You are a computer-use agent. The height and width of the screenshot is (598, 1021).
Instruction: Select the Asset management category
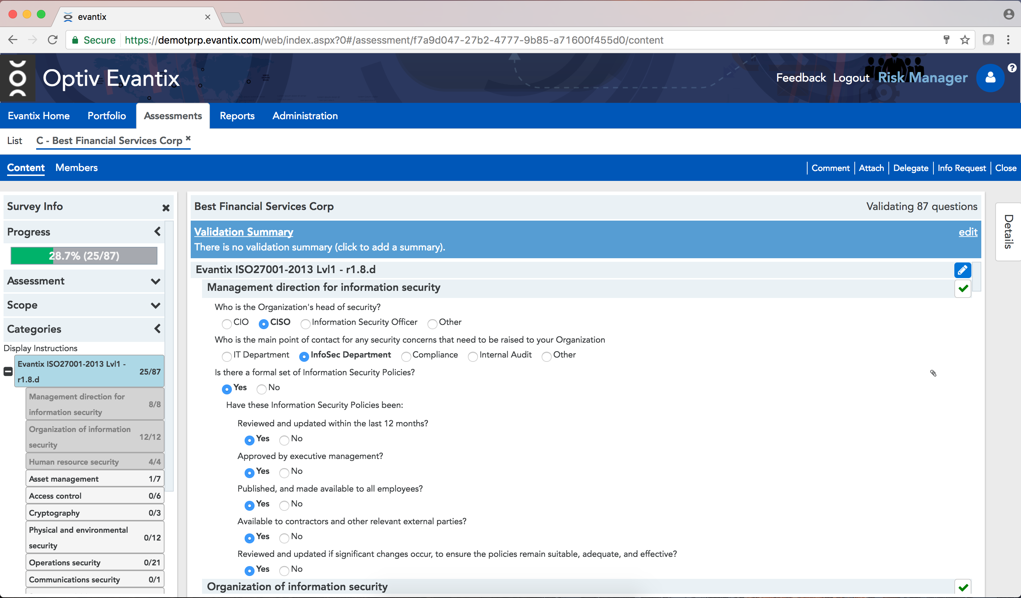95,479
